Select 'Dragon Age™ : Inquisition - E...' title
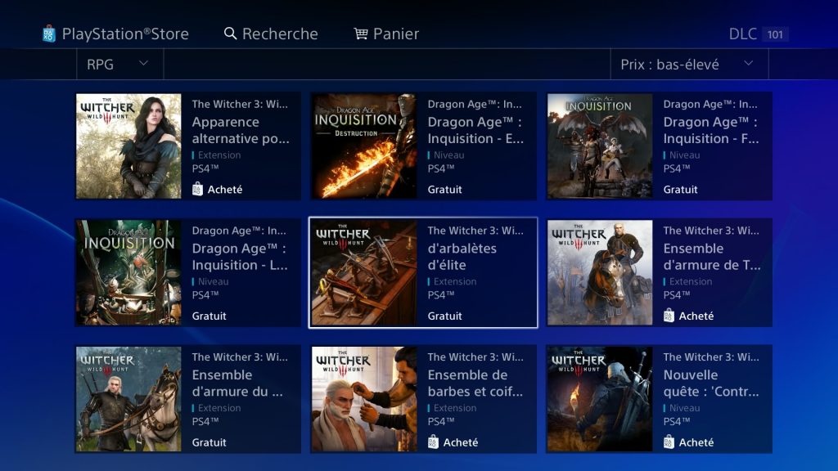 pos(475,130)
